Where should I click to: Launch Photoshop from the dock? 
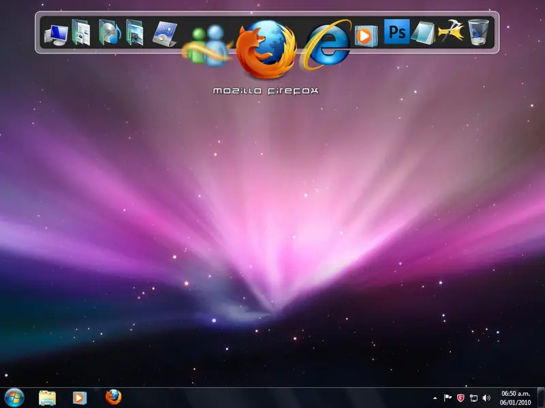point(397,31)
